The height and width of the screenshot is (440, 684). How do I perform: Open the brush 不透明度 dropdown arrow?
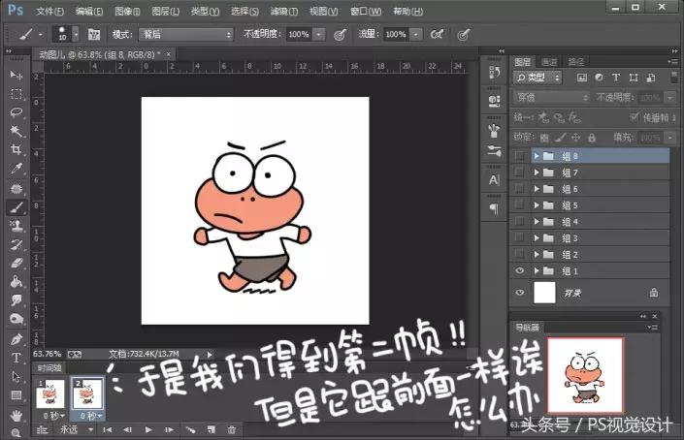[319, 35]
